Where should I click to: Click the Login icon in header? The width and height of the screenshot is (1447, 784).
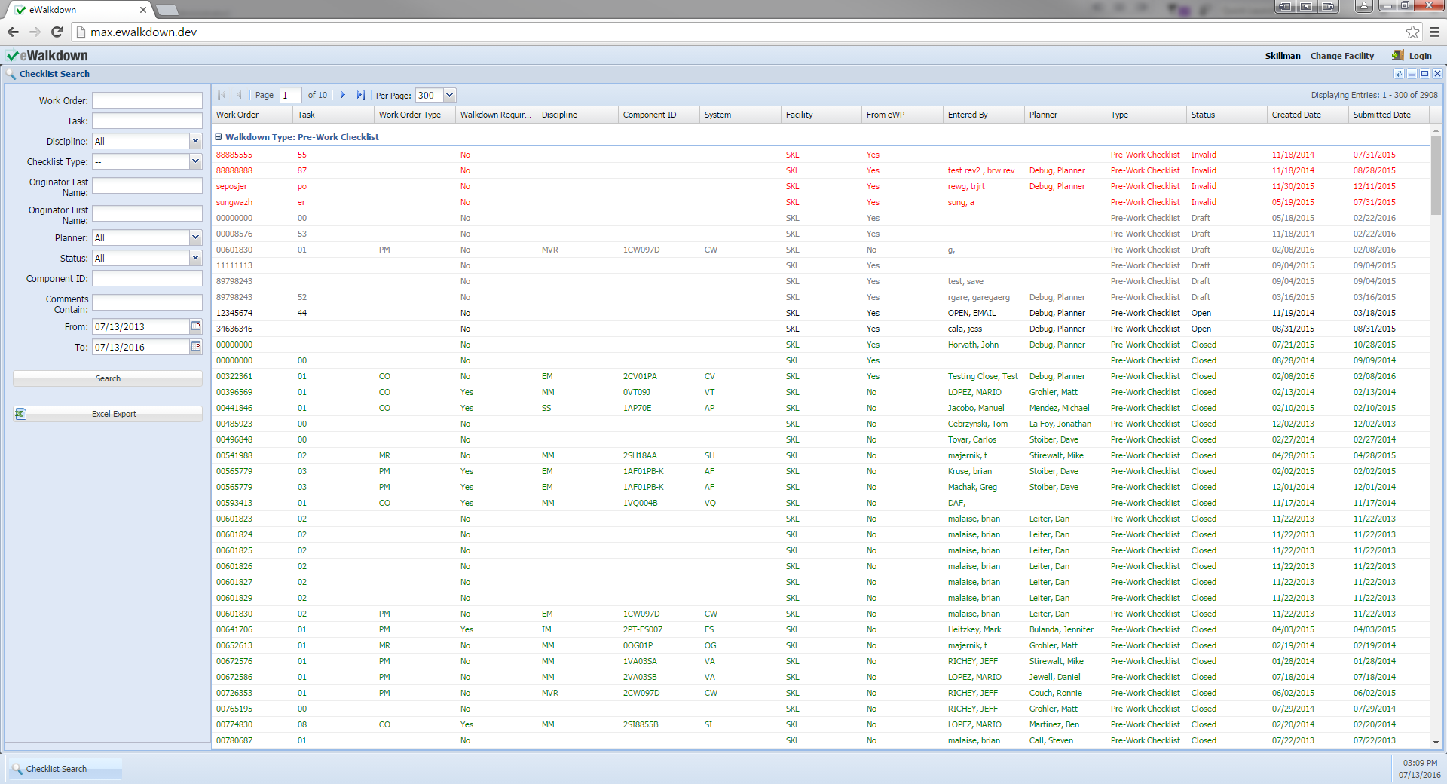click(x=1398, y=55)
